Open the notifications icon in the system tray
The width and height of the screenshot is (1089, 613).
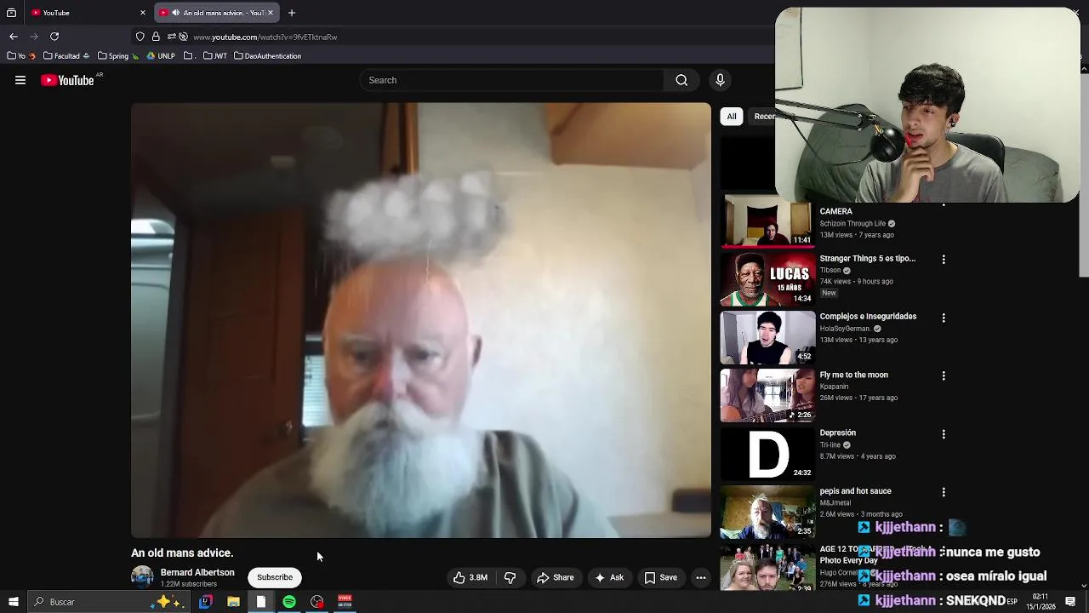pyautogui.click(x=1070, y=602)
